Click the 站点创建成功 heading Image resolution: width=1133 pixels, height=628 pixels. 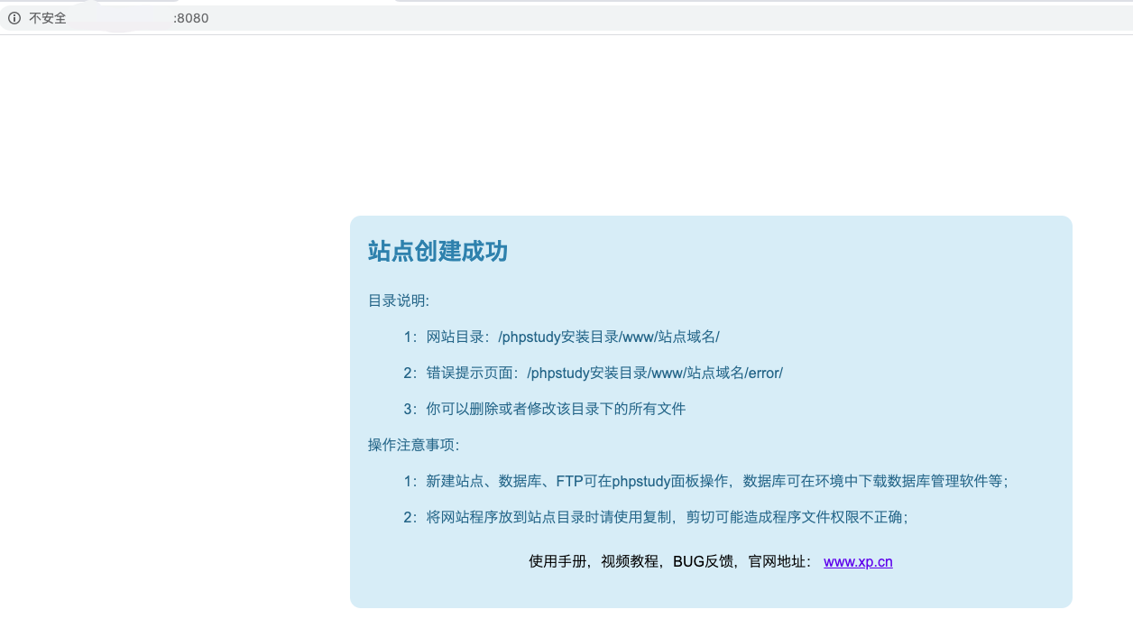point(438,251)
